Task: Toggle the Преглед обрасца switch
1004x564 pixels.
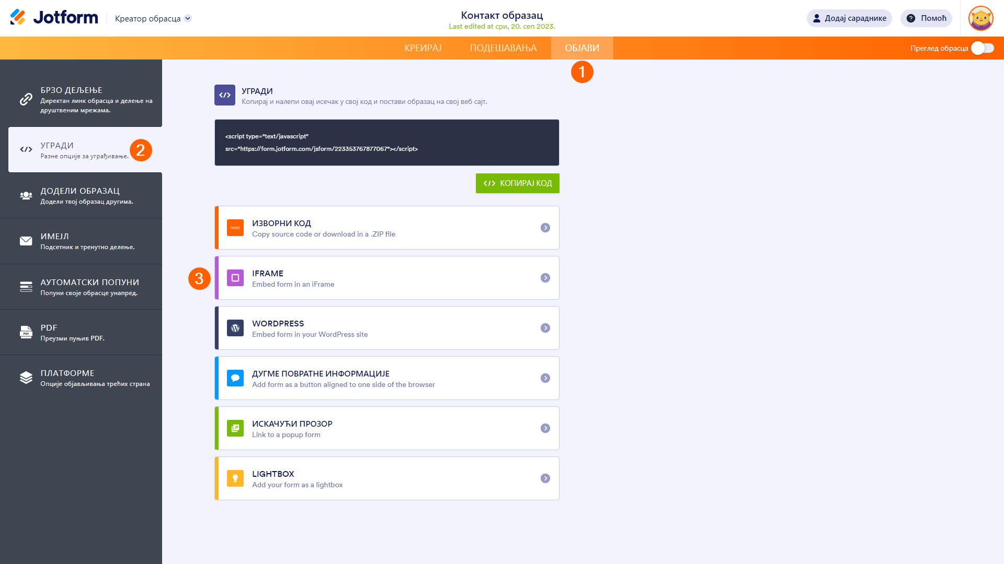Action: pyautogui.click(x=982, y=48)
